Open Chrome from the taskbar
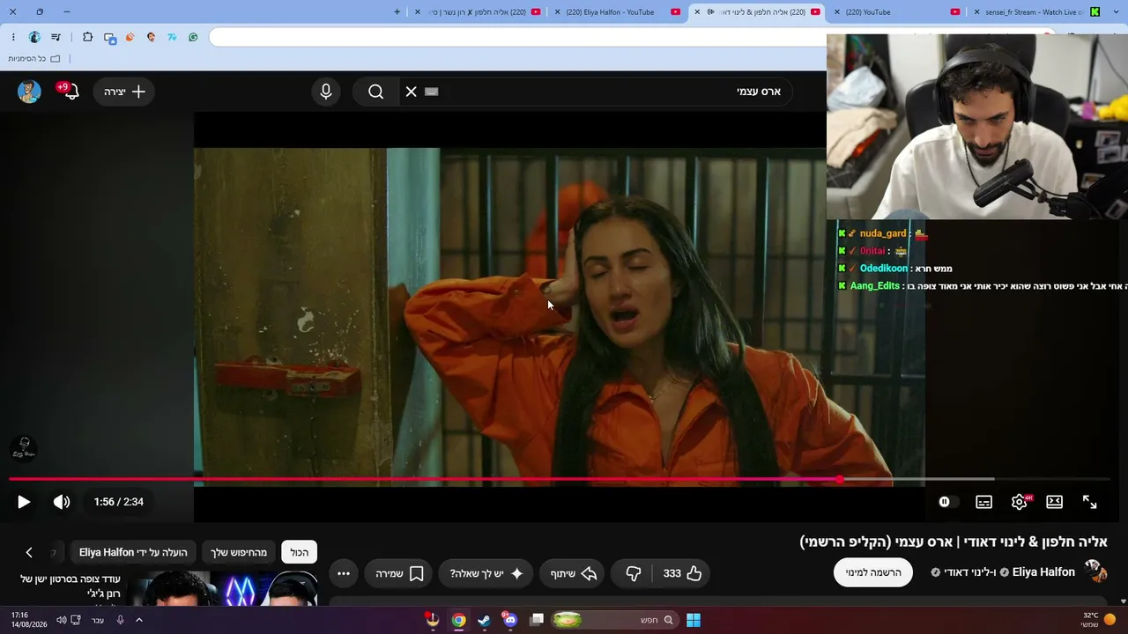 [458, 620]
